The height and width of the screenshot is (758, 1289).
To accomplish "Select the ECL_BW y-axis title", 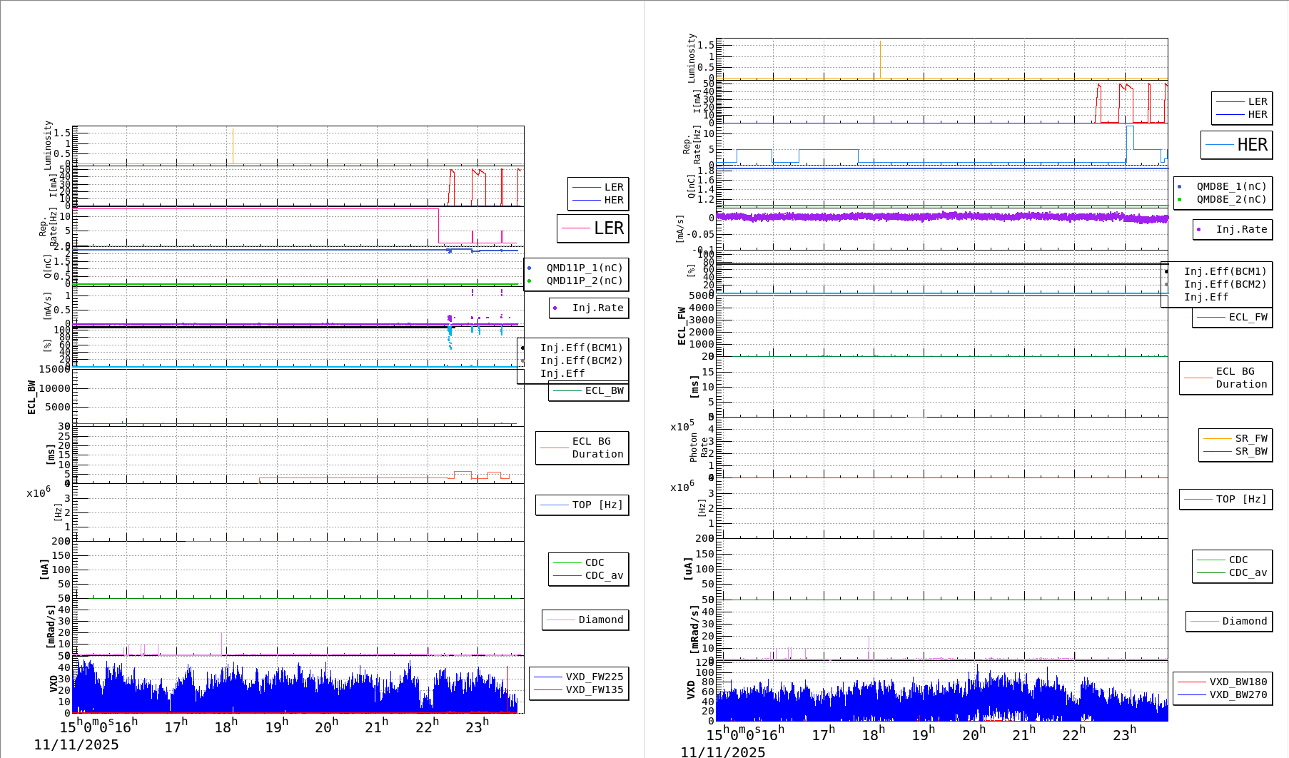I will coord(31,397).
